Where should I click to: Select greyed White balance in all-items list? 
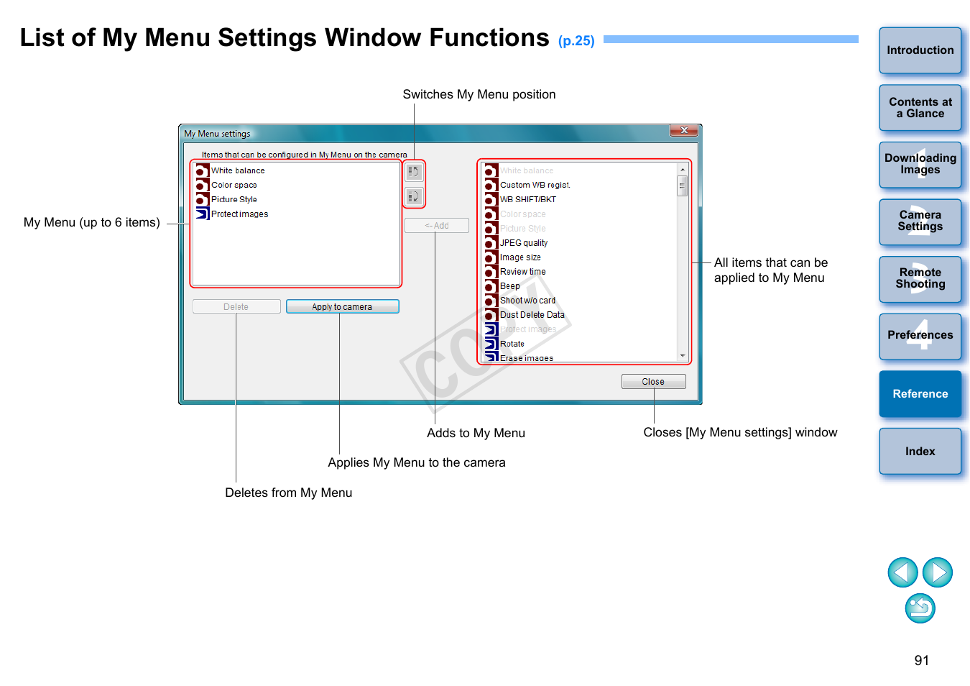coord(527,170)
